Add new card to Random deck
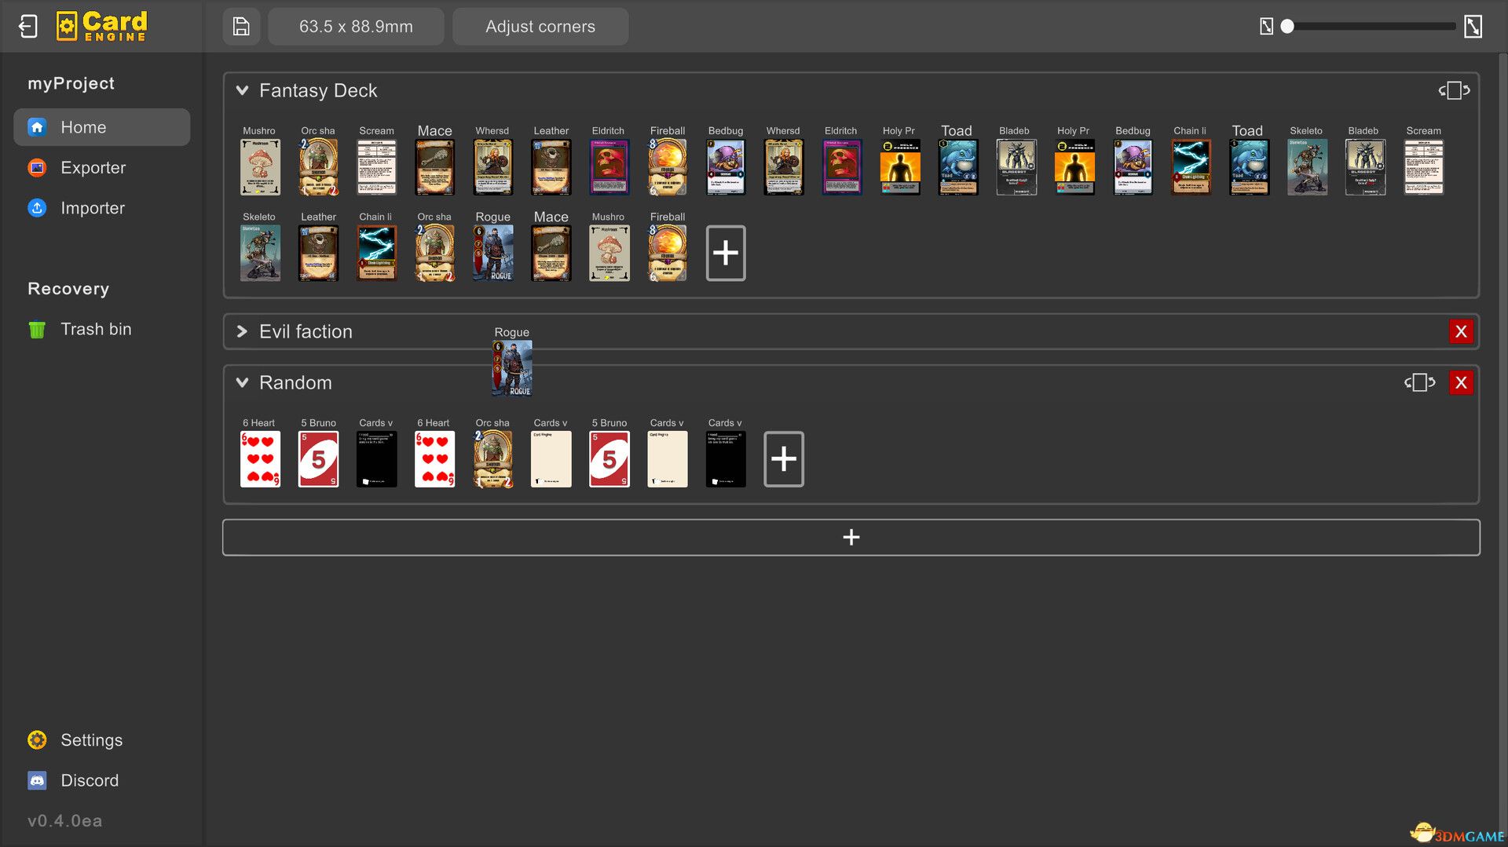 (x=783, y=459)
